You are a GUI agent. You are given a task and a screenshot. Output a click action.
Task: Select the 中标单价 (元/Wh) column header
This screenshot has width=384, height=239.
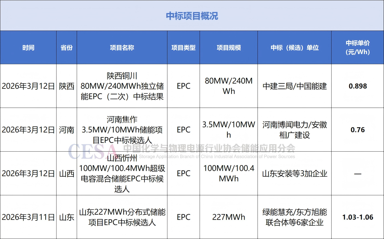[358, 48]
